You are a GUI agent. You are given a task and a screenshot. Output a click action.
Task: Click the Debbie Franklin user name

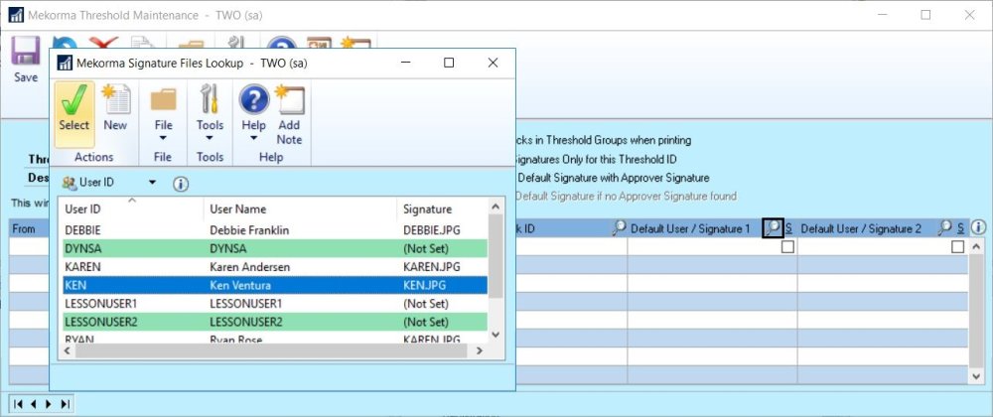click(x=249, y=230)
